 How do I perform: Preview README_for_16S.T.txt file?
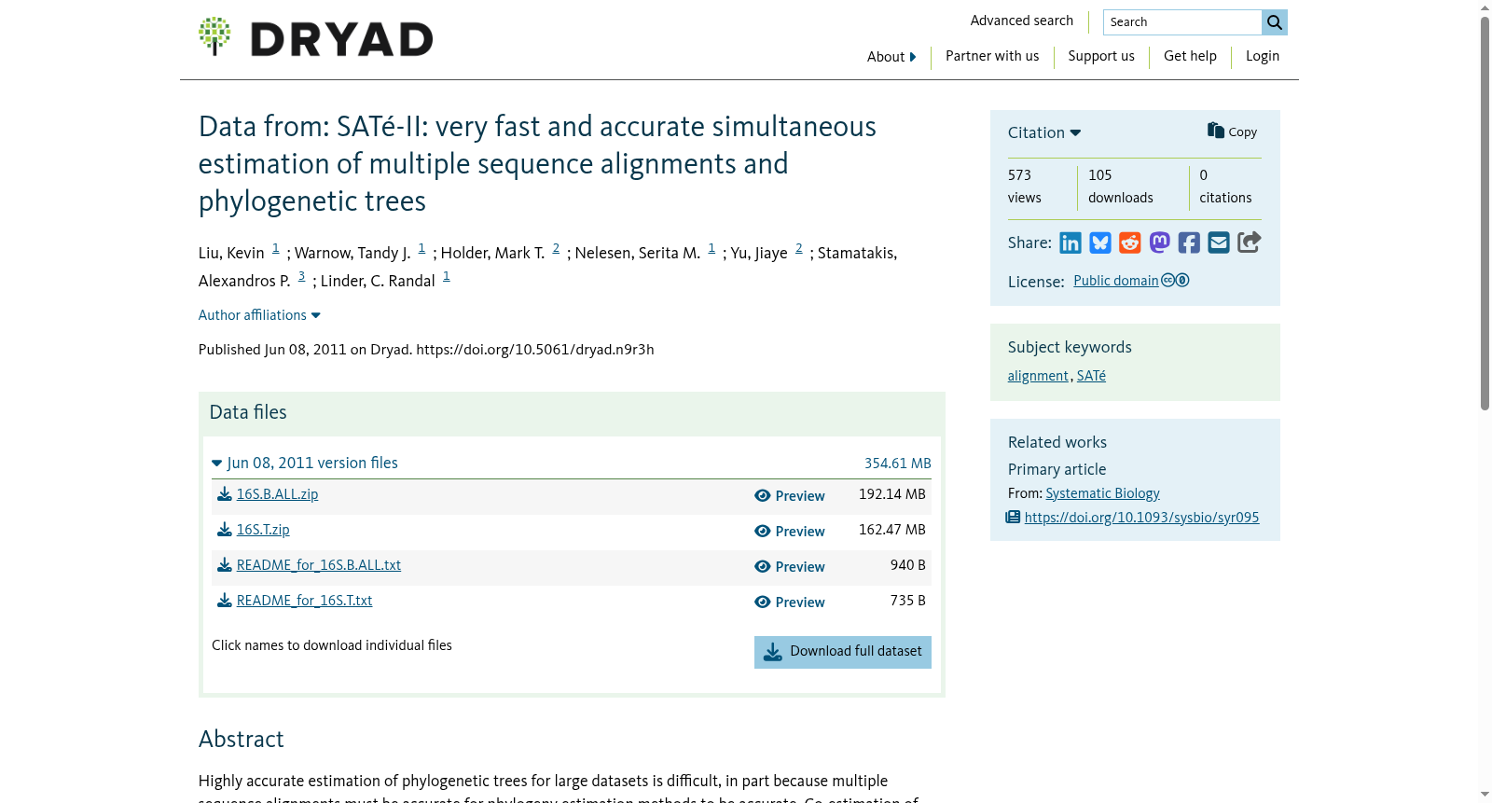(790, 602)
